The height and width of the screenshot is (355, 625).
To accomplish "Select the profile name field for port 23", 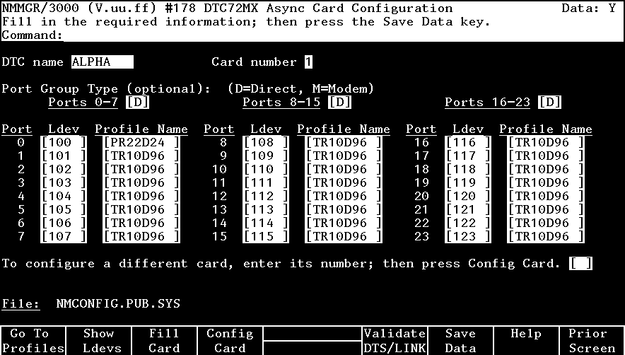I will click(x=546, y=237).
